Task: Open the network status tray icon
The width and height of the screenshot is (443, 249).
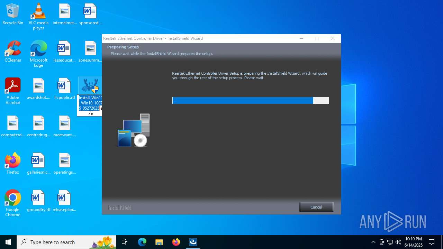Action: 390,242
